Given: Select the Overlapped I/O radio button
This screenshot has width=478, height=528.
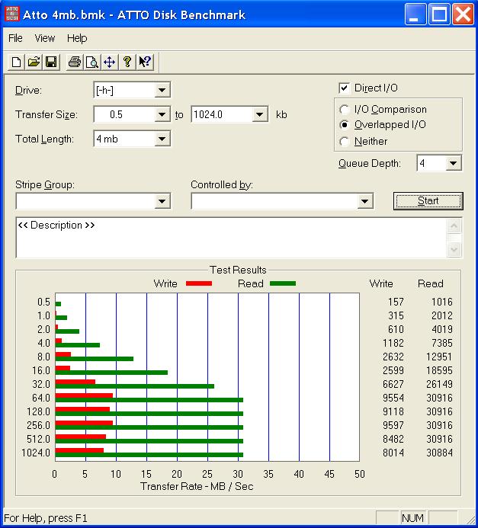Looking at the screenshot, I should tap(344, 125).
